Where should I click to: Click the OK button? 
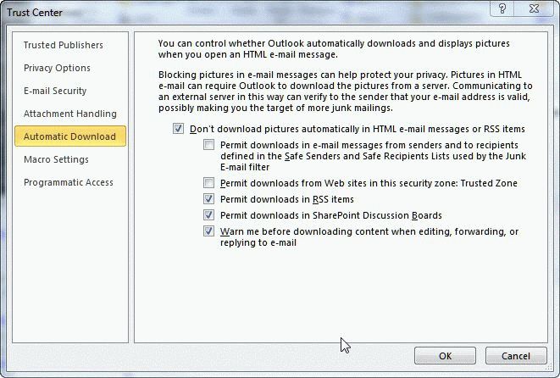tap(445, 356)
